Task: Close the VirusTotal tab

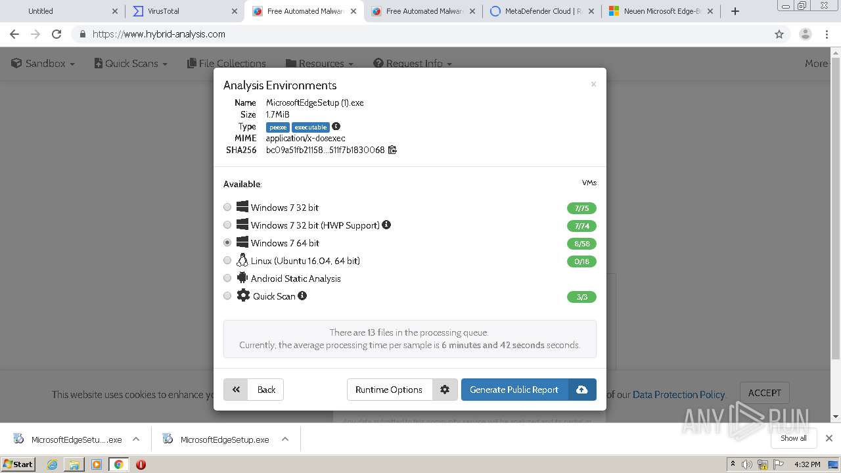Action: (235, 11)
